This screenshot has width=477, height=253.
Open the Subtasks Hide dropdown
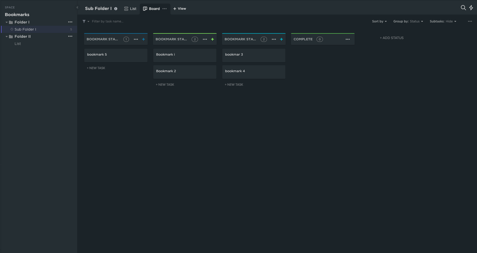[x=443, y=21]
